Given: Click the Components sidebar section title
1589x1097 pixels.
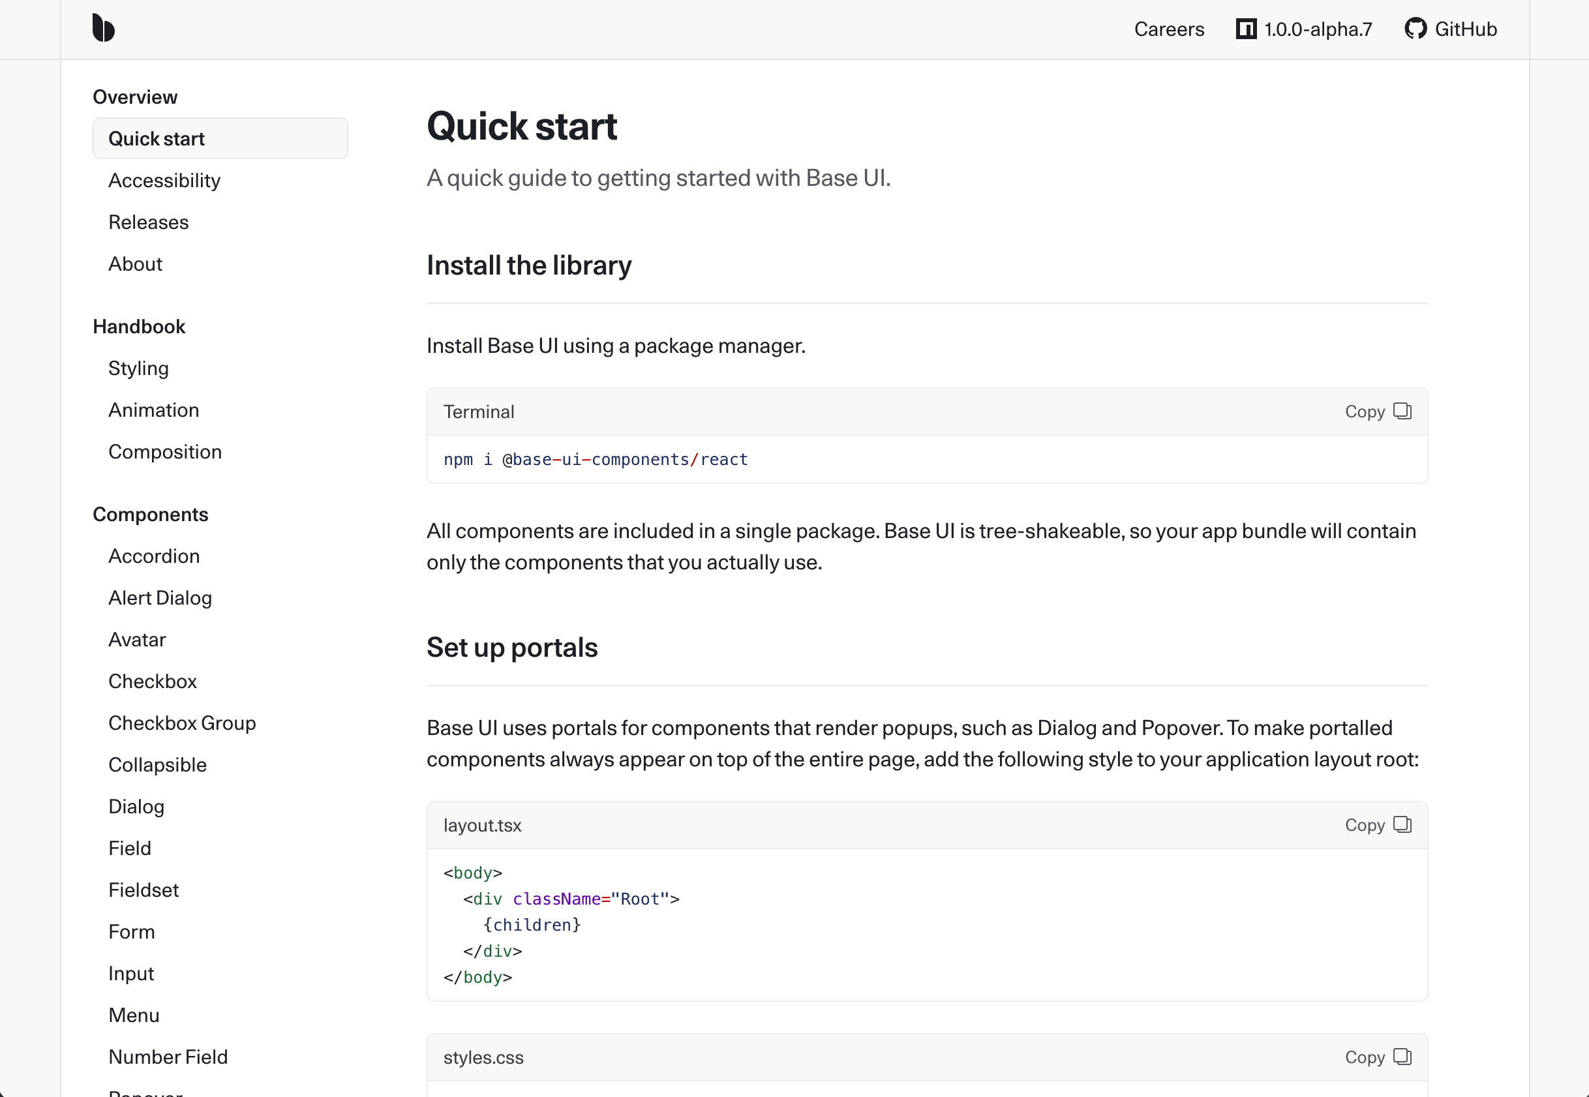Looking at the screenshot, I should 151,514.
